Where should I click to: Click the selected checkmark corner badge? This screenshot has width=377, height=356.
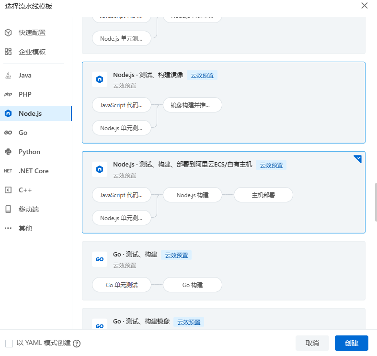point(358,158)
